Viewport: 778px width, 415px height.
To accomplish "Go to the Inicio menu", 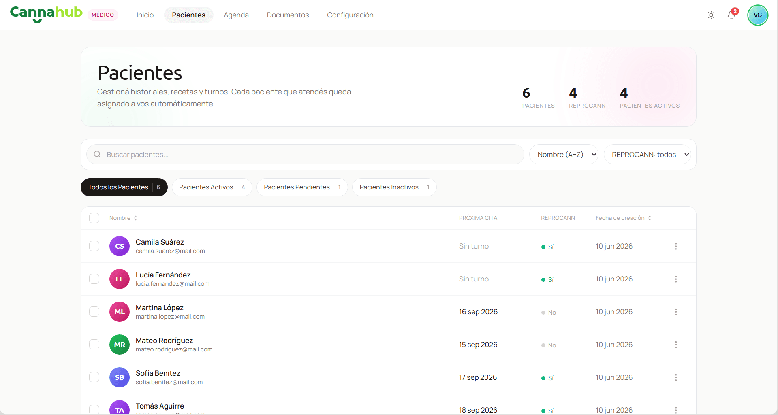I will click(x=145, y=15).
